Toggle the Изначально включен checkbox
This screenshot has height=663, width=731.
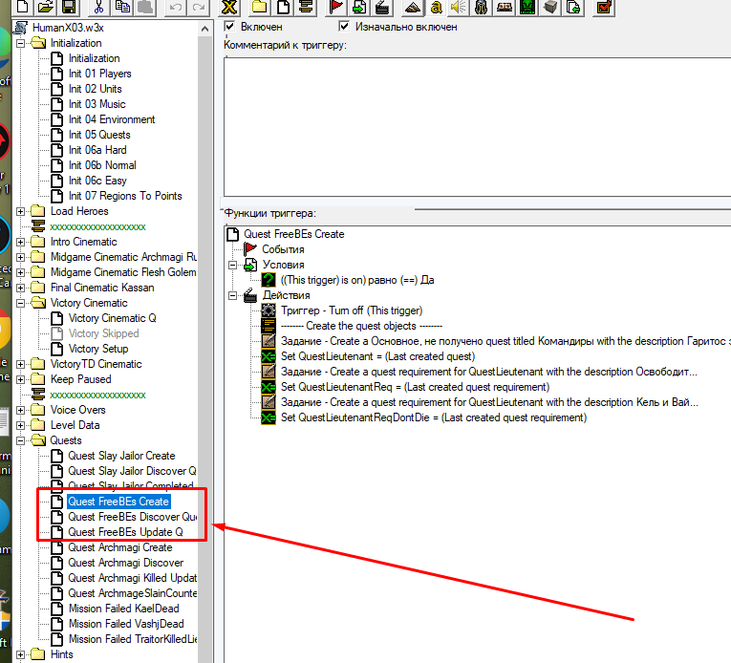pos(344,26)
